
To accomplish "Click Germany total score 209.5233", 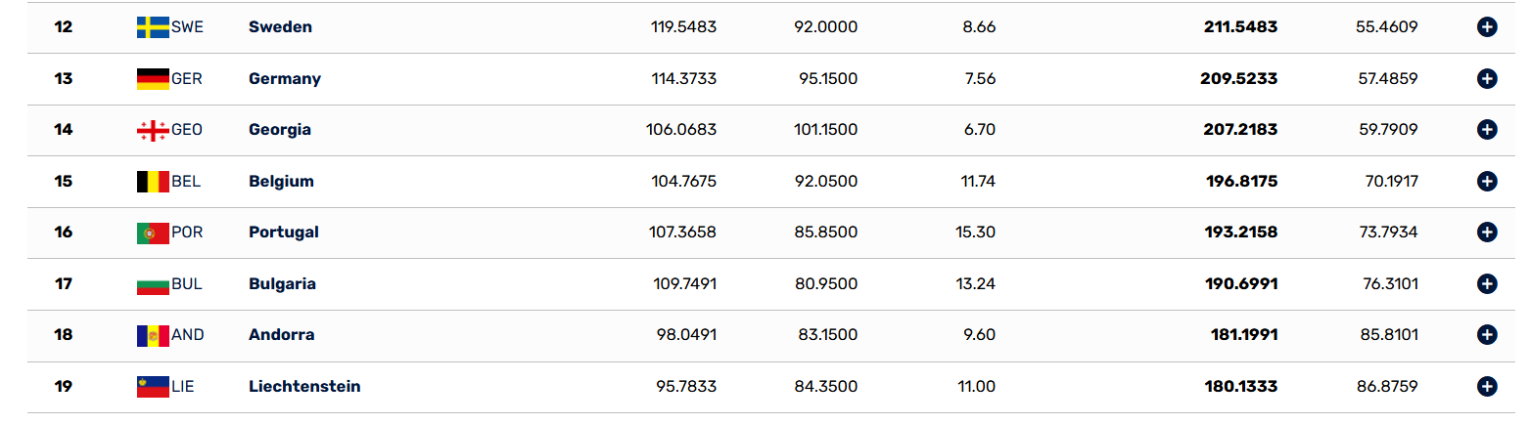I will pyautogui.click(x=1238, y=78).
